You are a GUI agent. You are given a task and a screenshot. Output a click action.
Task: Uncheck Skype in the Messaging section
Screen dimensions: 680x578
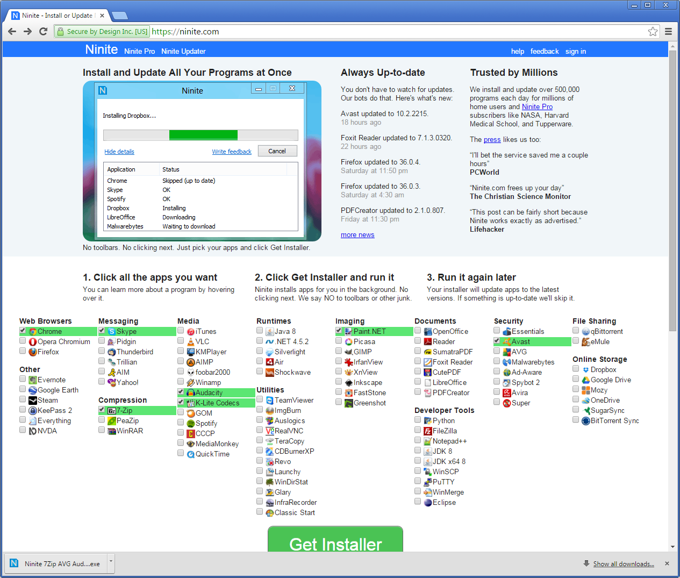101,331
